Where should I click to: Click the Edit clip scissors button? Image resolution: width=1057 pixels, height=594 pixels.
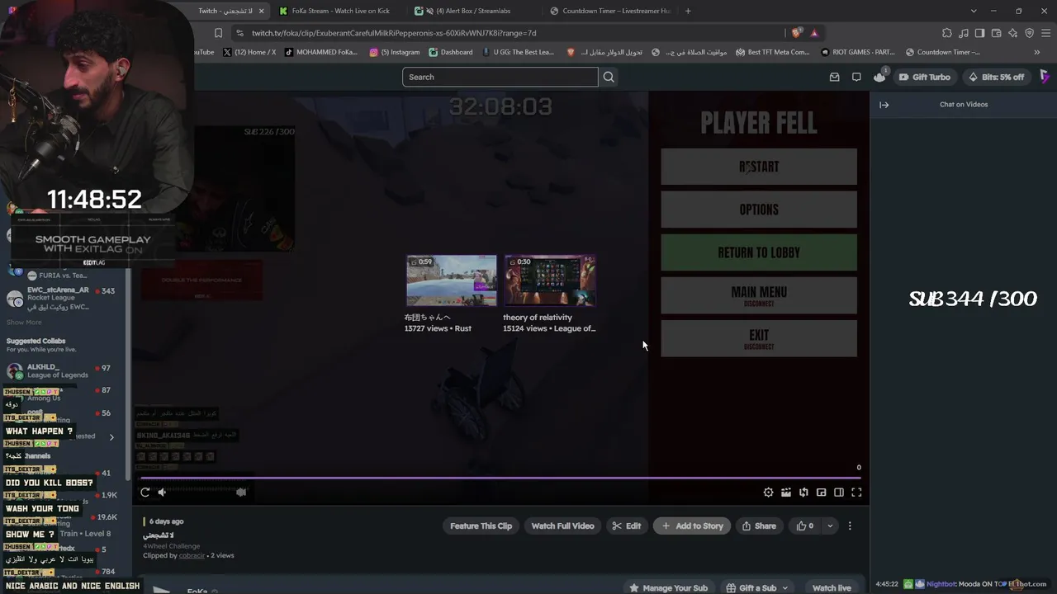pyautogui.click(x=627, y=526)
